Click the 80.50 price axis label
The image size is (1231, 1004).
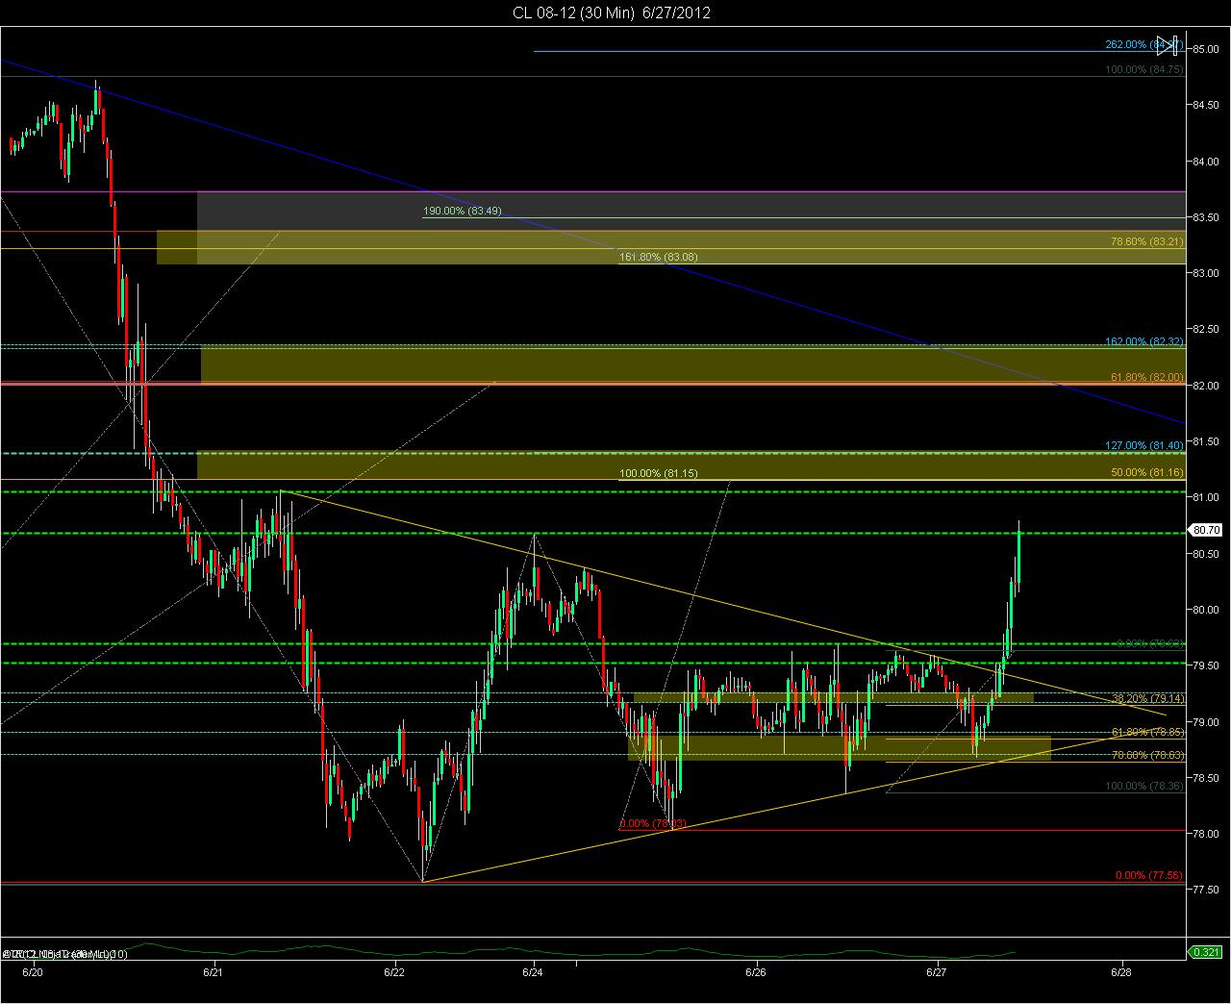[x=1206, y=554]
